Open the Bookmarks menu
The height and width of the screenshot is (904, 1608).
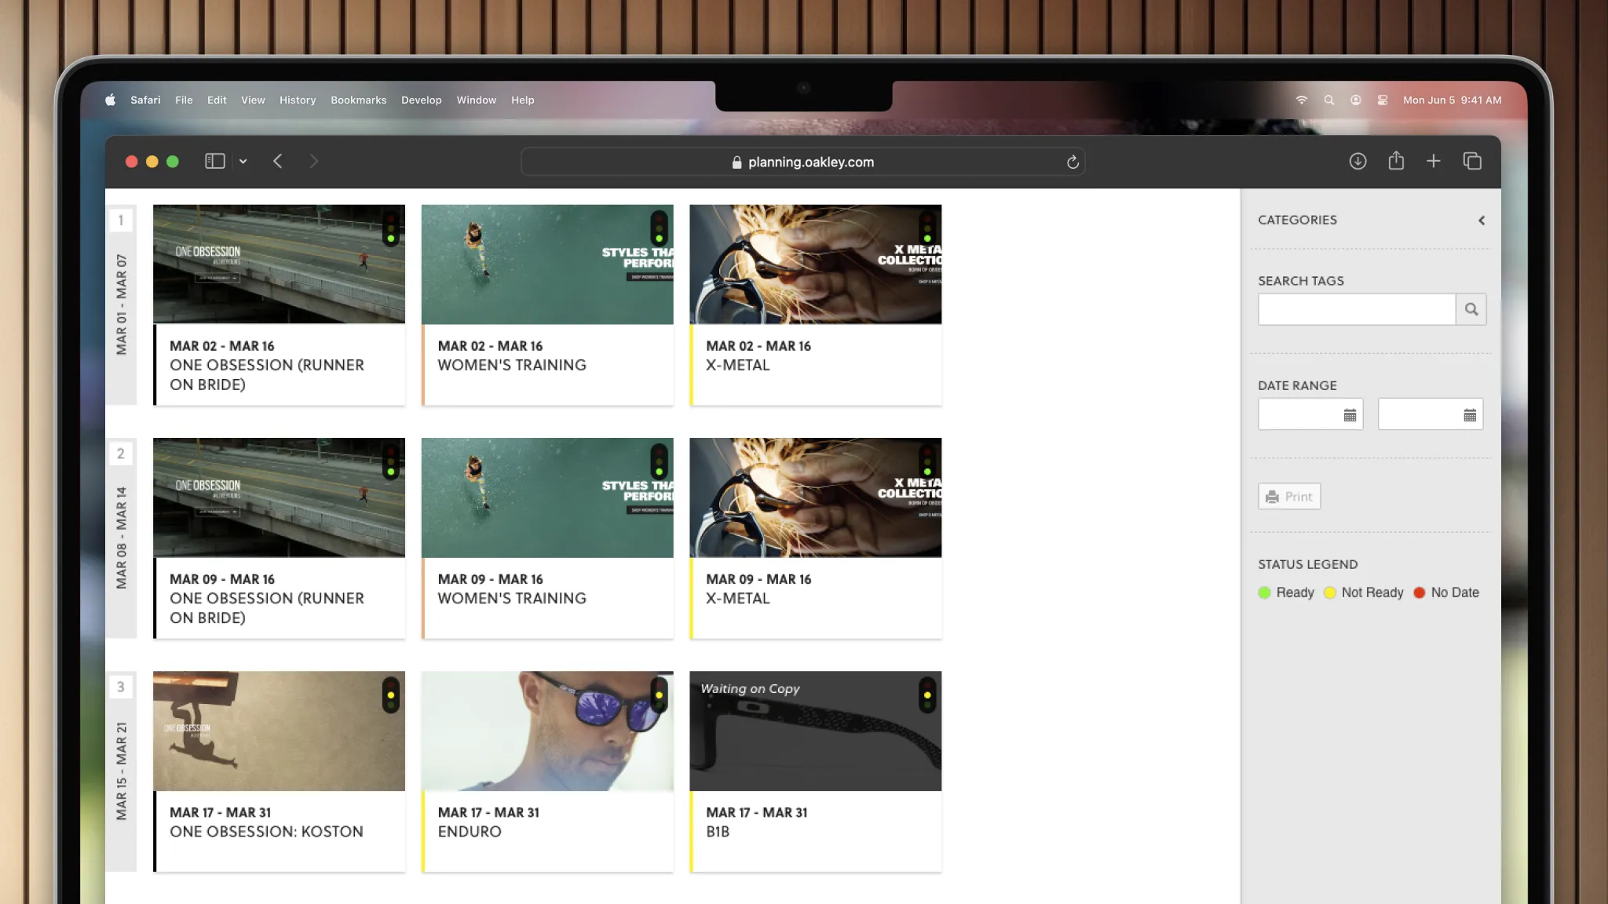(358, 100)
